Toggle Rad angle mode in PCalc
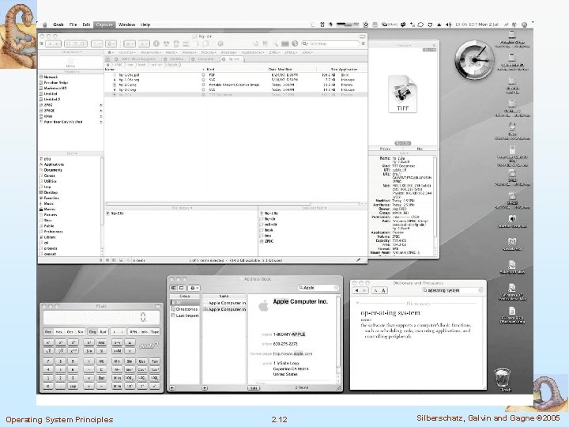The height and width of the screenshot is (427, 569). click(104, 332)
